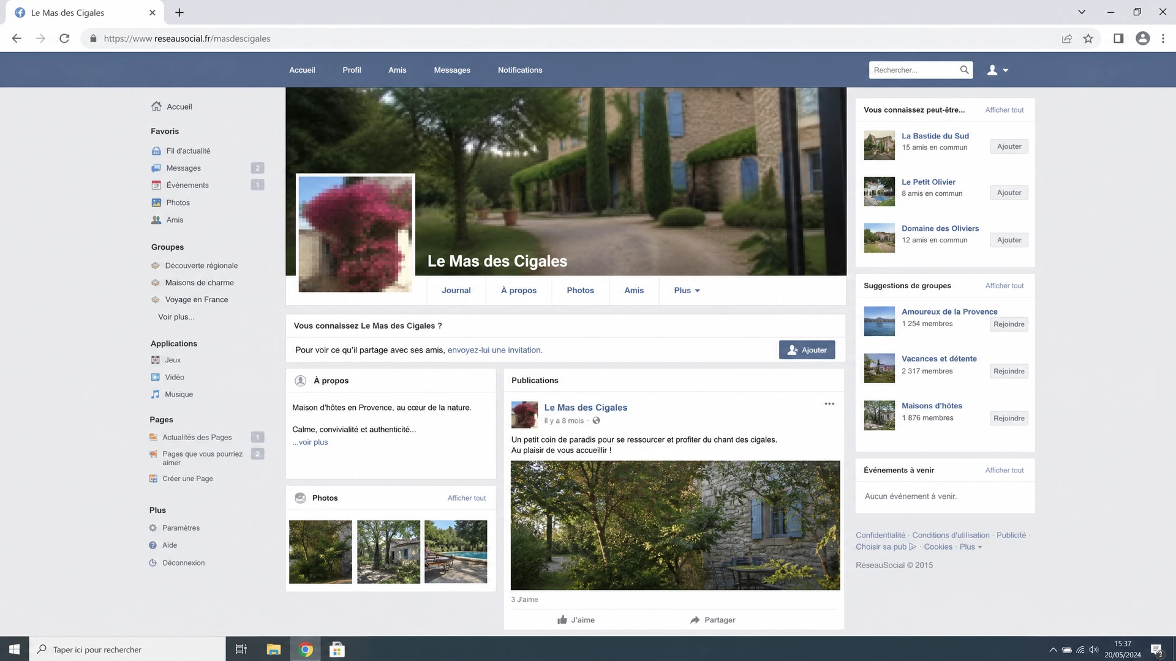Join Amoureux de la Provence group
Screen dimensions: 1176x661
tap(1009, 324)
